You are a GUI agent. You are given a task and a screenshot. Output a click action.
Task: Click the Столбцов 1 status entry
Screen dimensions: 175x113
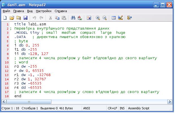(30, 108)
